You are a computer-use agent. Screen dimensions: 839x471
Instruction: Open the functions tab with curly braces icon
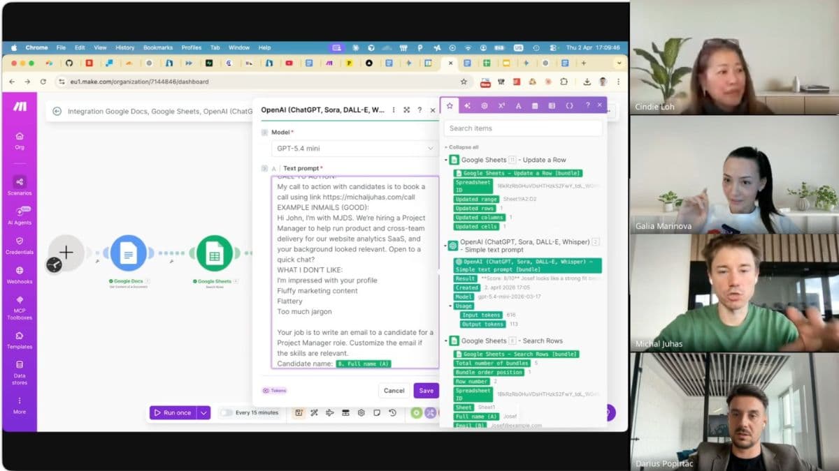click(568, 105)
